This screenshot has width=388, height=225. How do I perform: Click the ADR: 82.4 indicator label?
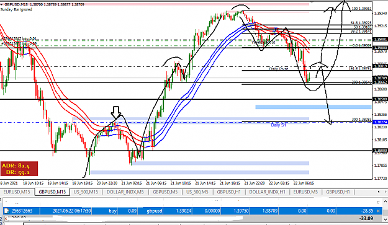point(16,166)
